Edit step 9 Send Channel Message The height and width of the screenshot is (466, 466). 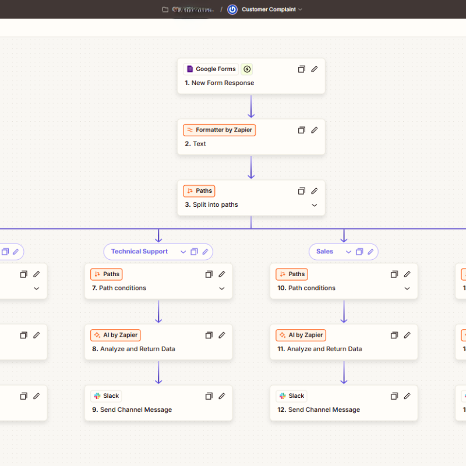(222, 396)
